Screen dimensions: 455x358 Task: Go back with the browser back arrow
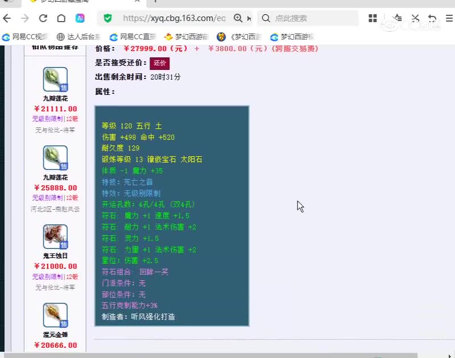tap(7, 18)
